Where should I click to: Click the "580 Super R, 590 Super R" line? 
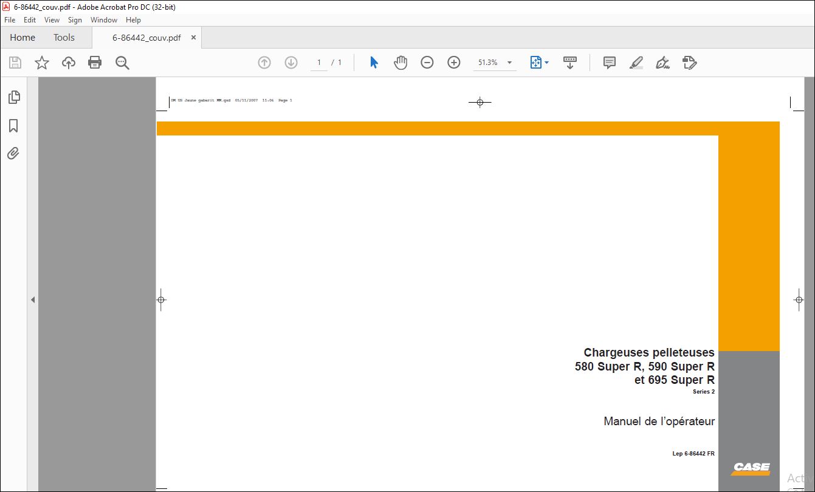coord(645,366)
